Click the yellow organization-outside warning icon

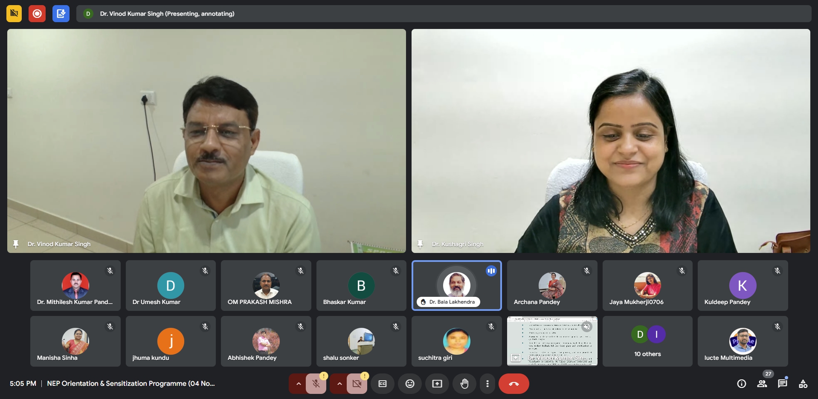click(x=14, y=14)
